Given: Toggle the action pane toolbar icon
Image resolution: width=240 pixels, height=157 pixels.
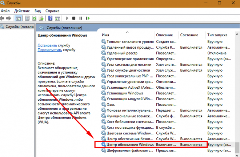Looking at the screenshot, I should click(x=57, y=19).
